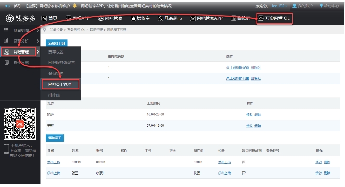Click the 我的账户 user icon
This screenshot has width=345, height=187.
[295, 6]
